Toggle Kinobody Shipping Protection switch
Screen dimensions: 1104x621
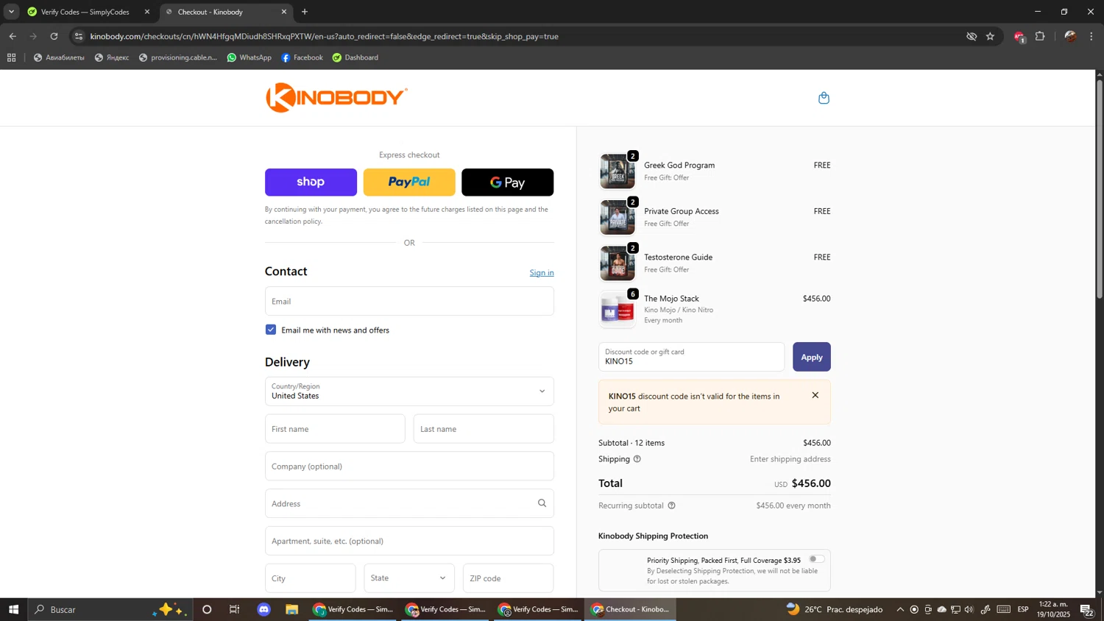coord(816,559)
